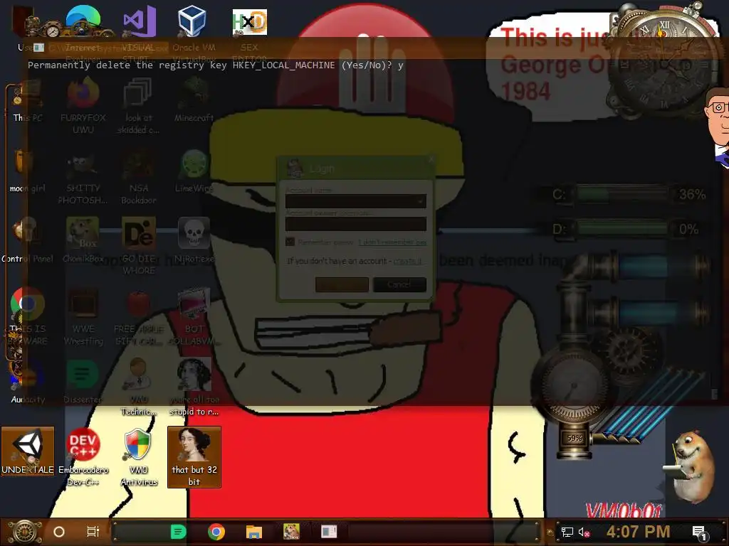729x546 pixels.
Task: Open the Chrome 'THIS IS SPYWARE' desktop icon
Action: click(28, 304)
